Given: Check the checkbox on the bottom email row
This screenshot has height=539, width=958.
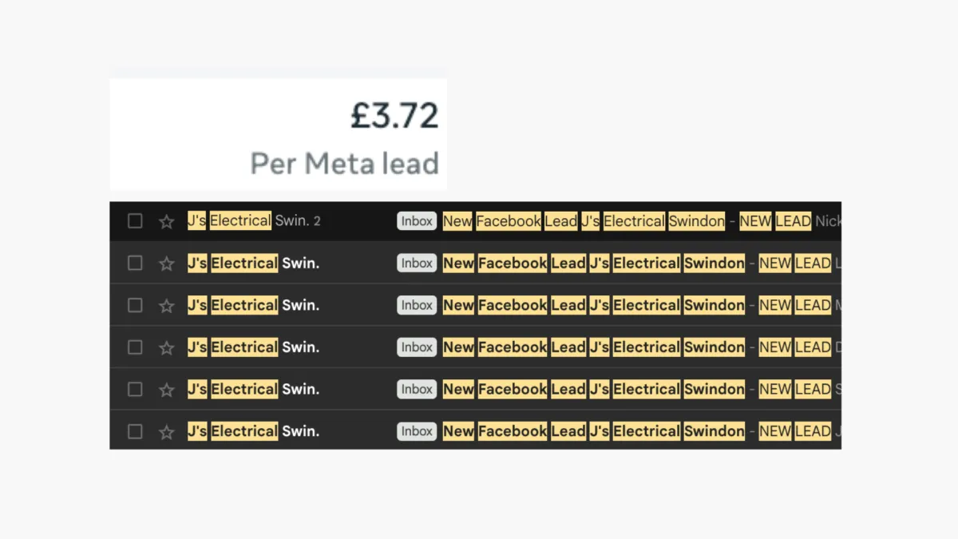Looking at the screenshot, I should coord(135,432).
